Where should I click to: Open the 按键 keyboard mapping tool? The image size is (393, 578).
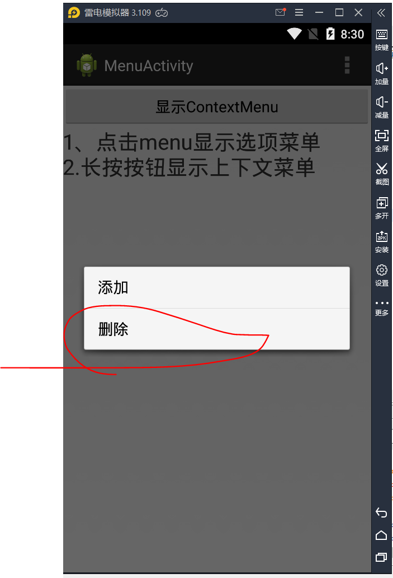(x=382, y=40)
